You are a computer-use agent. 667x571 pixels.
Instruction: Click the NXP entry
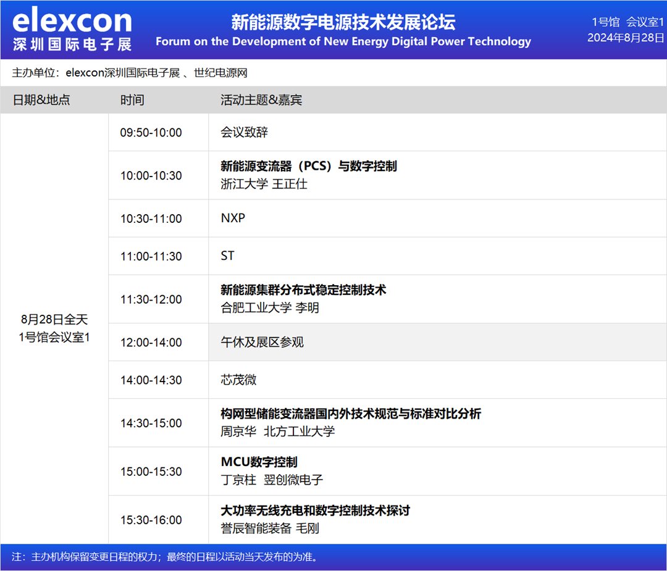pos(233,218)
